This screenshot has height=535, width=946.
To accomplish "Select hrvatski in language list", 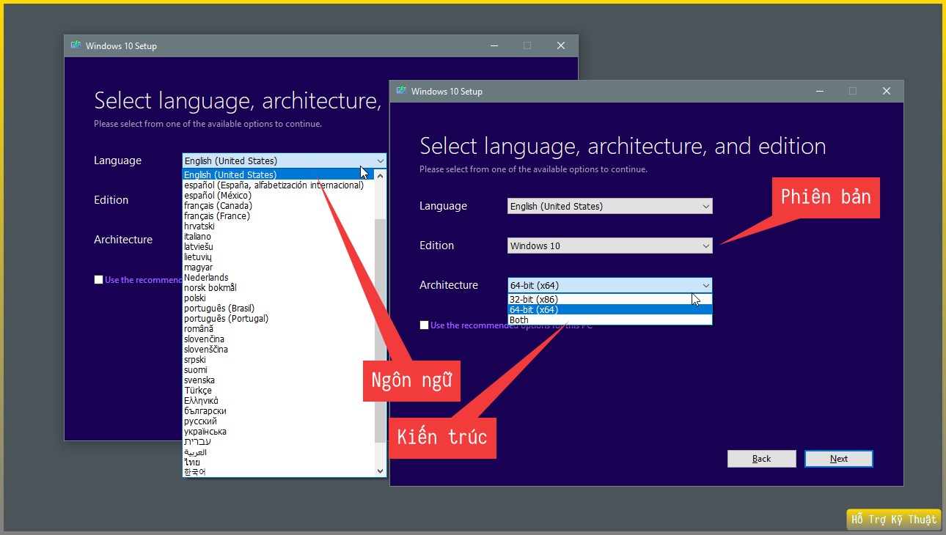I will point(278,226).
